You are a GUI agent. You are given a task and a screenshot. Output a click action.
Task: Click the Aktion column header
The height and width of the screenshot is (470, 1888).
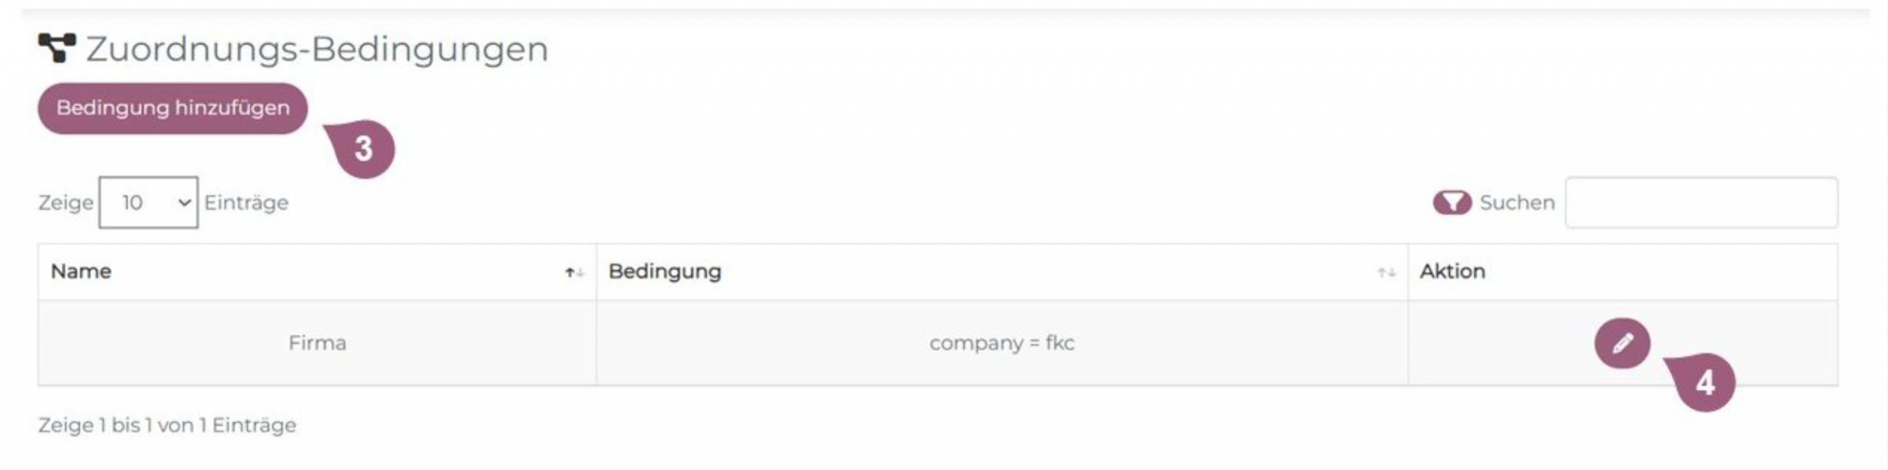[1452, 272]
